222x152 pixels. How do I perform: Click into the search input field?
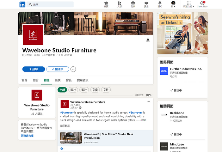[x=50, y=4]
